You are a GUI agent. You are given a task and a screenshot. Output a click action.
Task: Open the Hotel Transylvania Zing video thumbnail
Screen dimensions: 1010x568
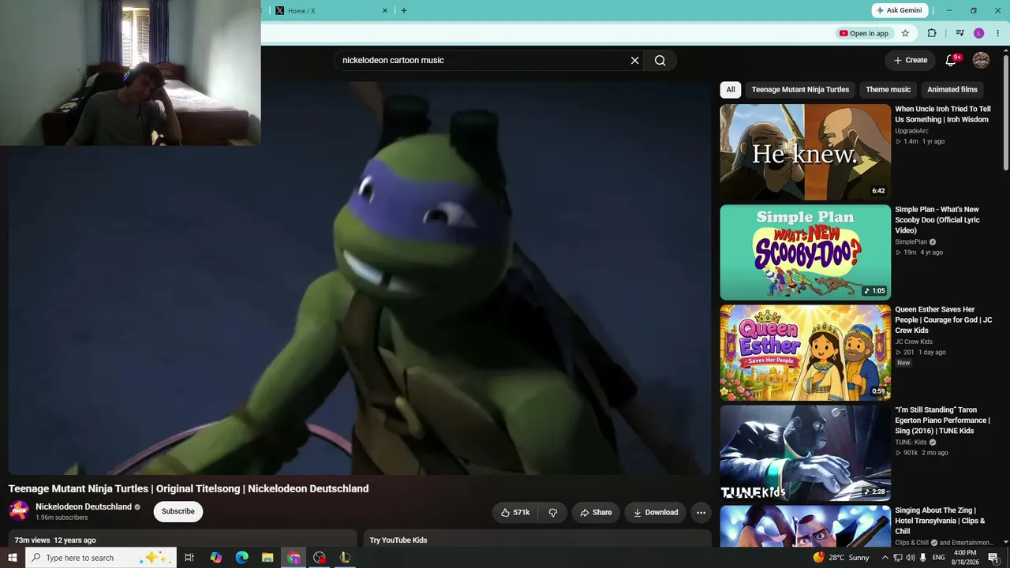pos(805,526)
